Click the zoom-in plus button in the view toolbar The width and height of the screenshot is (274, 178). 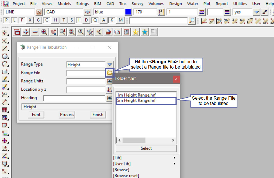[x=26, y=32]
